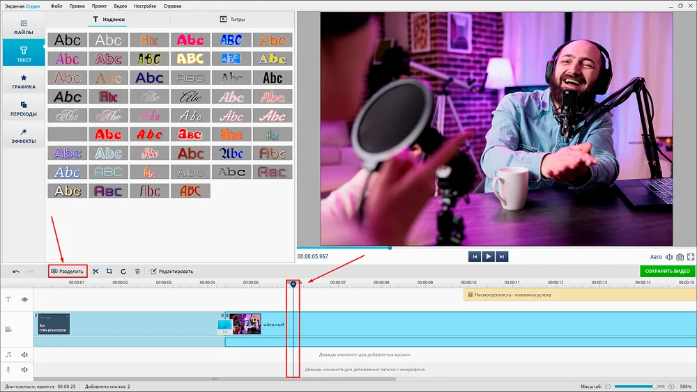Click the microphone track icon
Viewport: 697px width, 392px height.
pyautogui.click(x=8, y=369)
